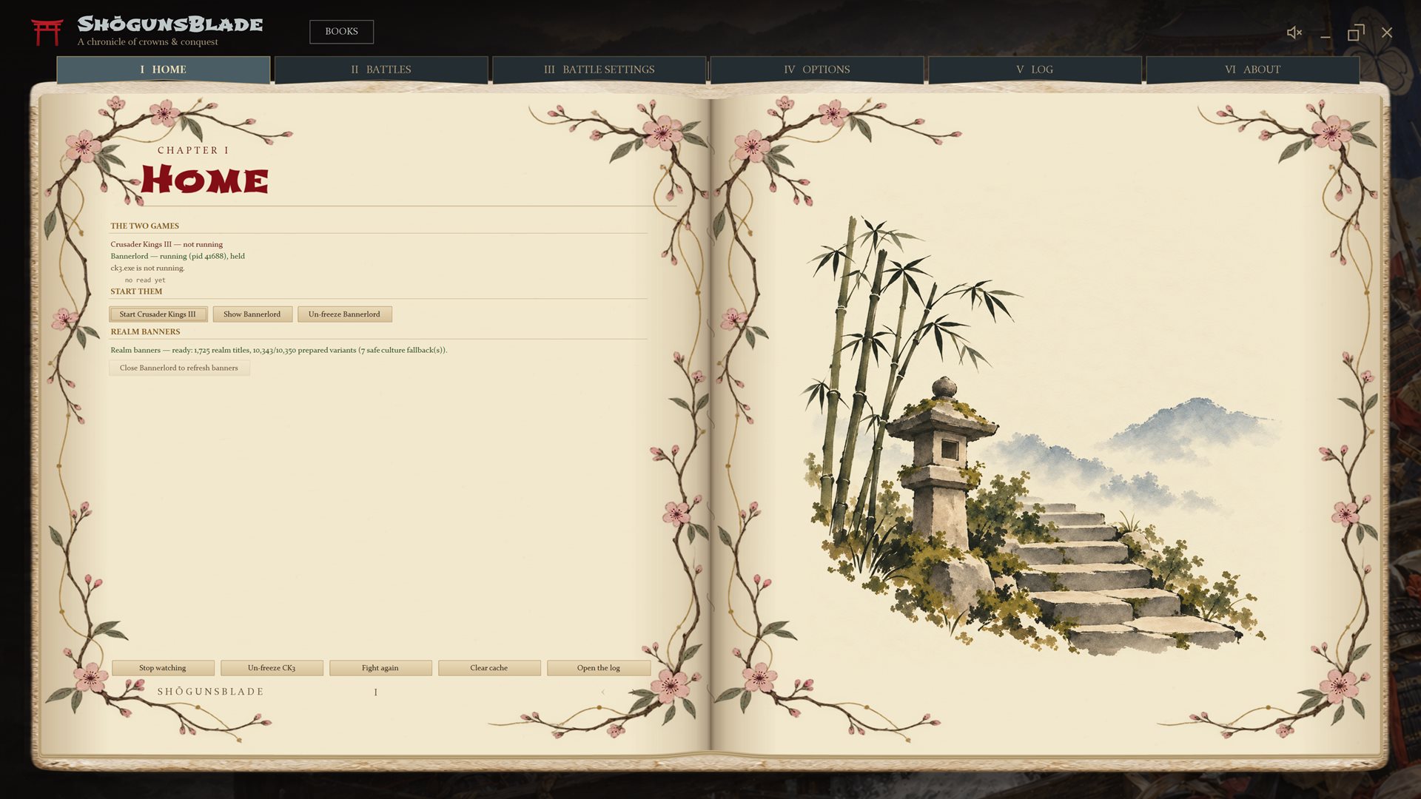Screen dimensions: 1421x799
Task: Click the 'ck3.exe is not running.' line
Action: [147, 268]
